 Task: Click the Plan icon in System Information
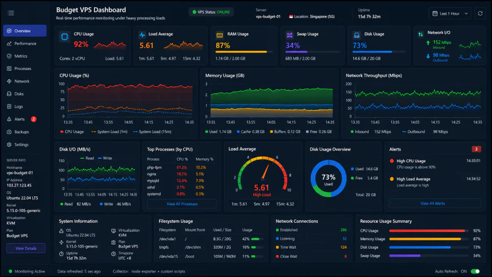pos(114,242)
